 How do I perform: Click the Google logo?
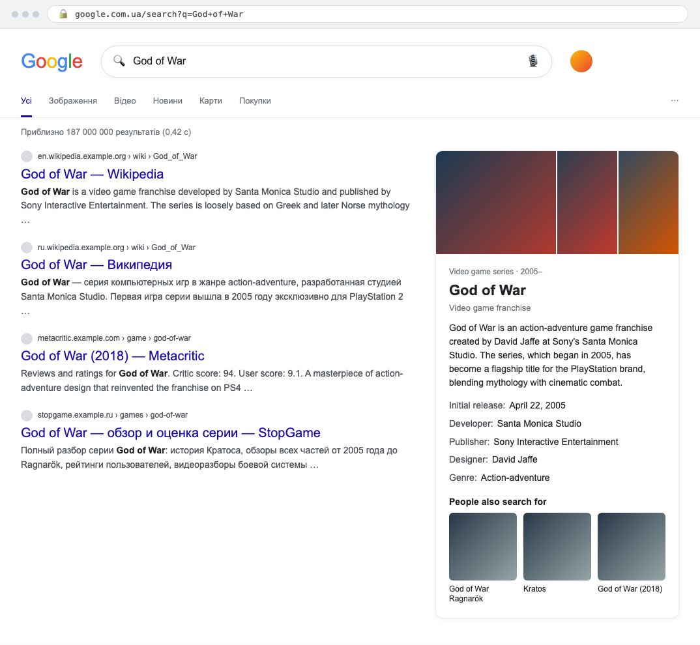tap(51, 62)
